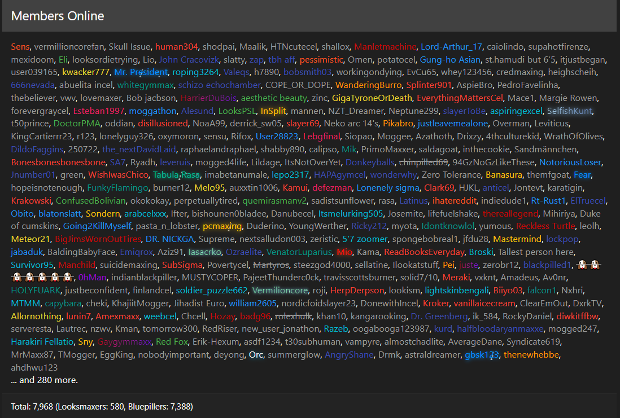Visit soldier_puzzle662 profile
This screenshot has width=620, height=418.
(212, 291)
